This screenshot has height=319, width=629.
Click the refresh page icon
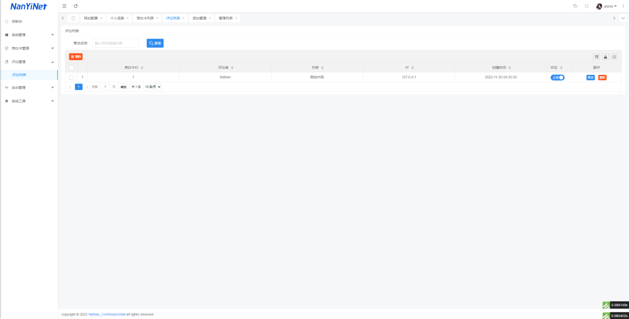76,6
